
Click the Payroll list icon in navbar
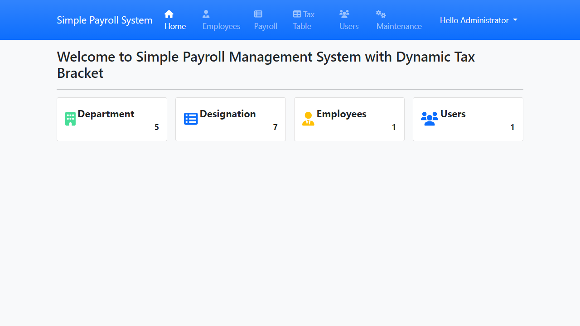click(x=258, y=14)
